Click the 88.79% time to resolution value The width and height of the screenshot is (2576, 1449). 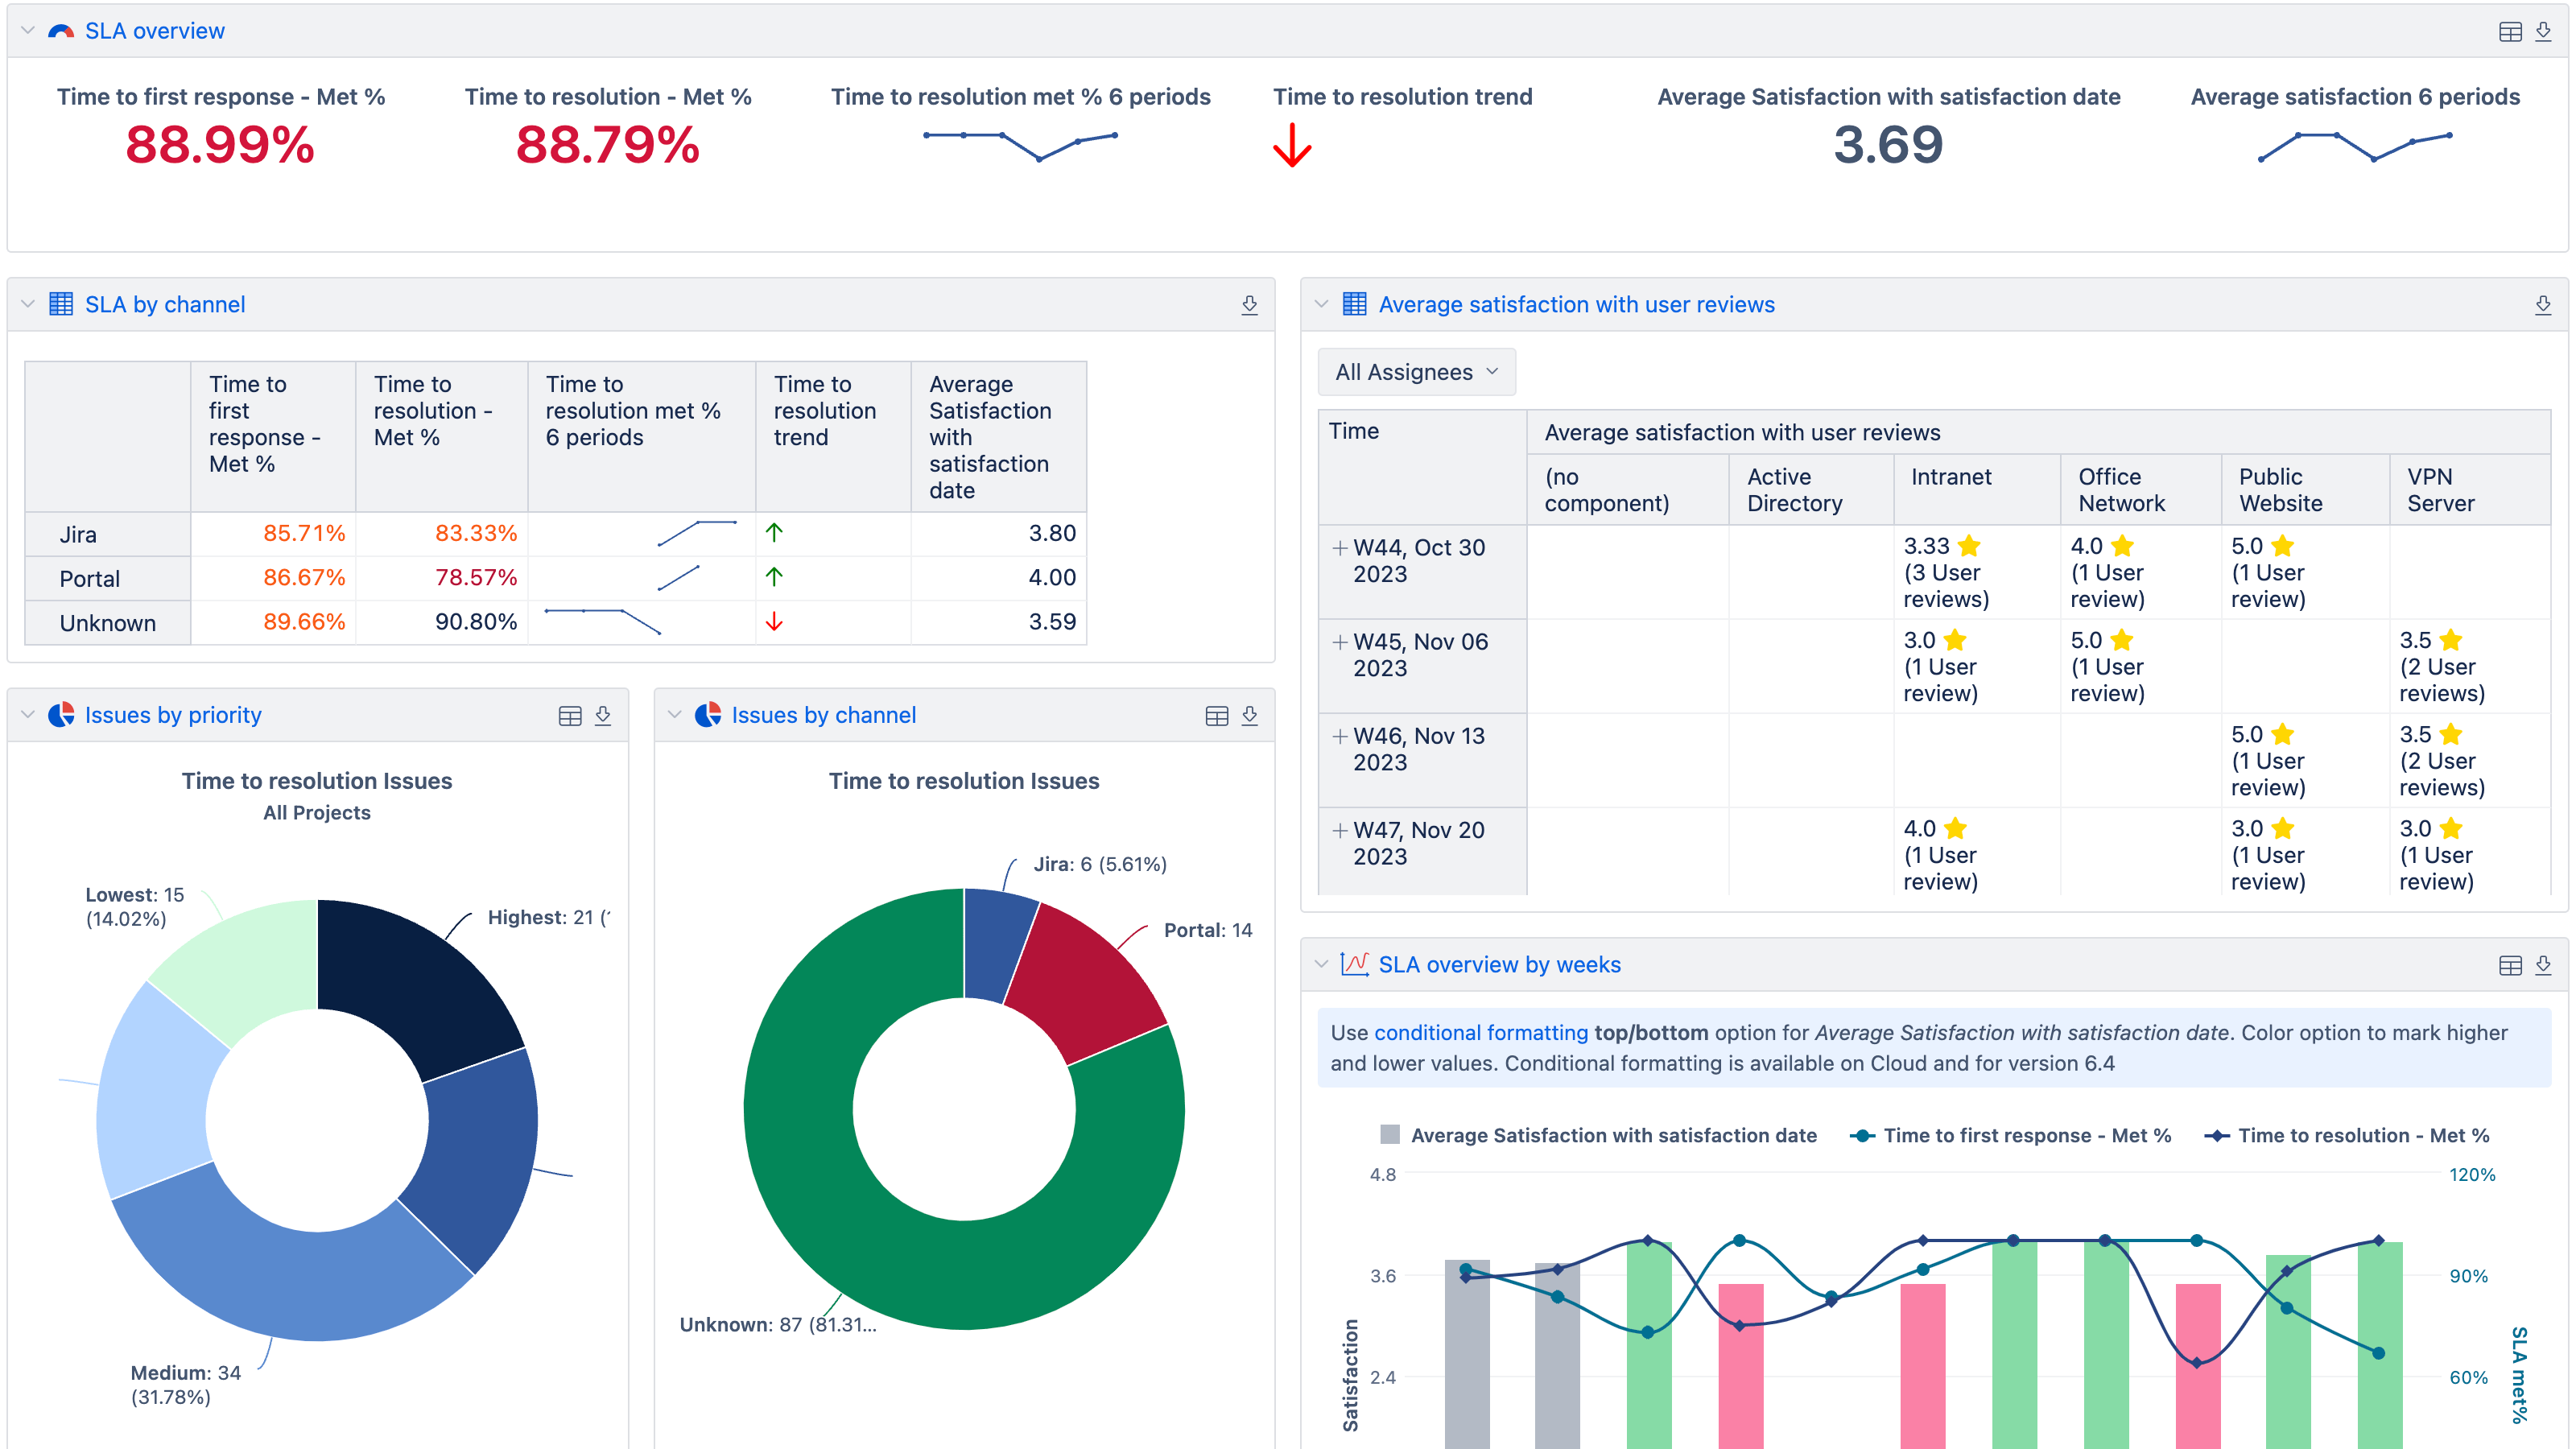tap(608, 145)
